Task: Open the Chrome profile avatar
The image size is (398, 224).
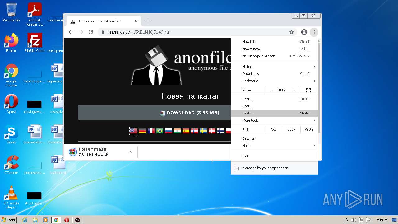Action: (x=304, y=32)
